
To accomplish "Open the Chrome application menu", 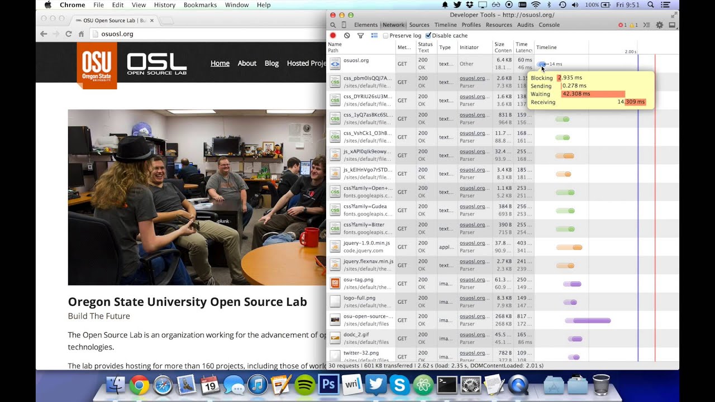I will [x=73, y=4].
